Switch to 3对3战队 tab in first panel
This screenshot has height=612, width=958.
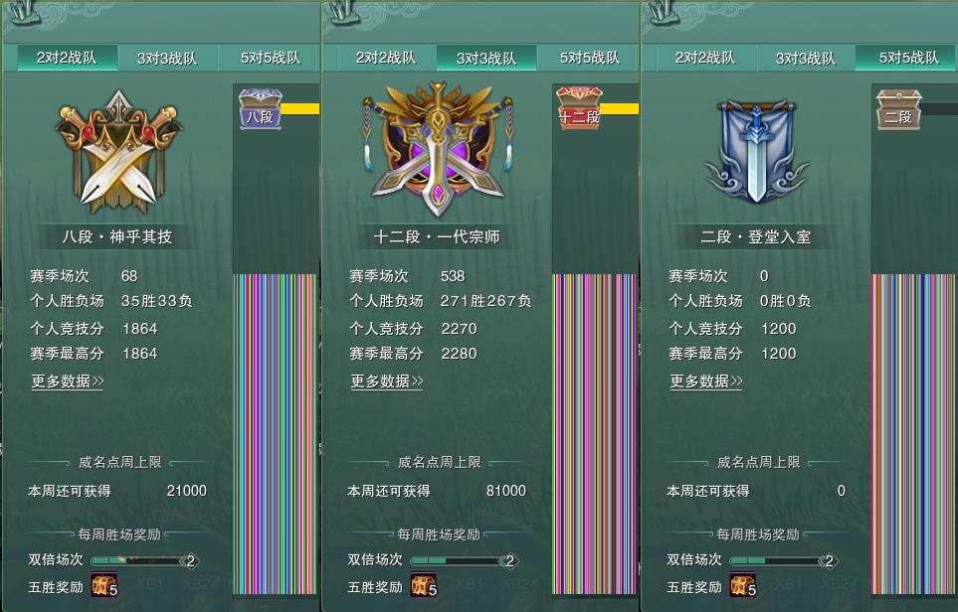[x=167, y=59]
